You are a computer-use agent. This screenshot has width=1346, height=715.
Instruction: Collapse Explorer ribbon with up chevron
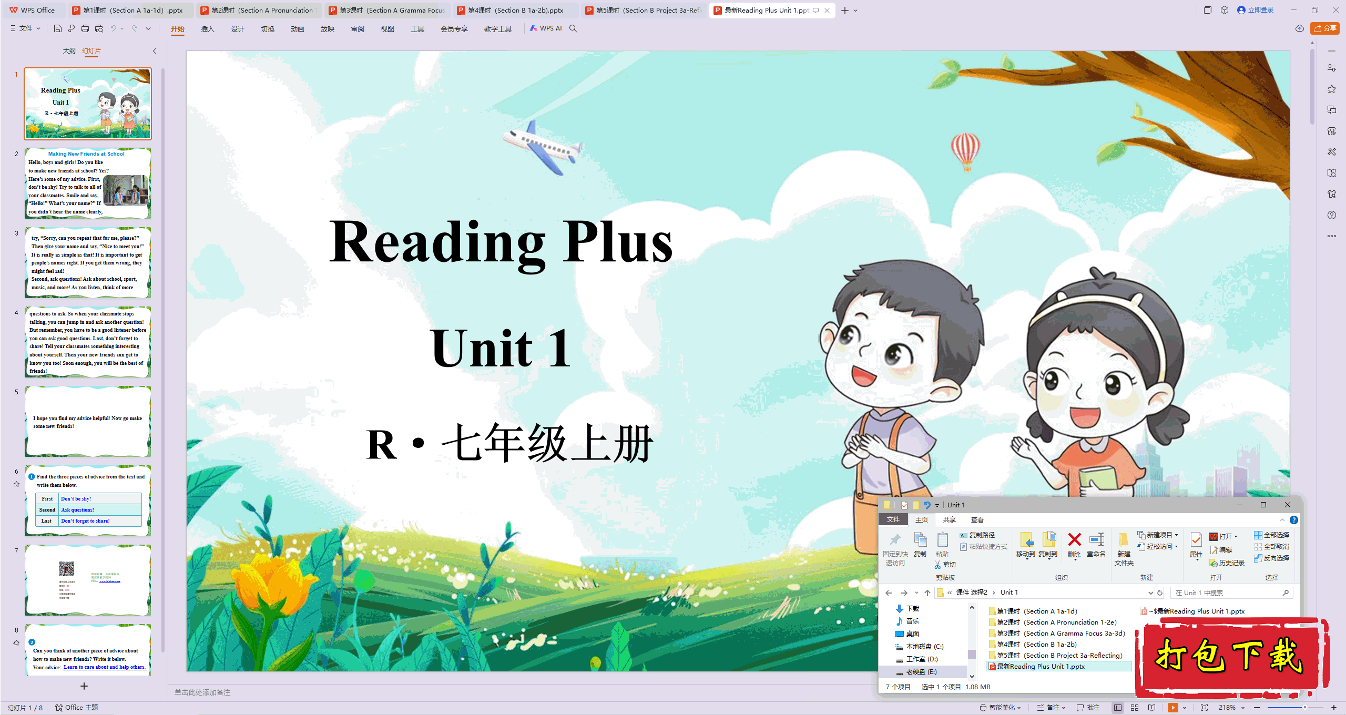pos(1282,520)
